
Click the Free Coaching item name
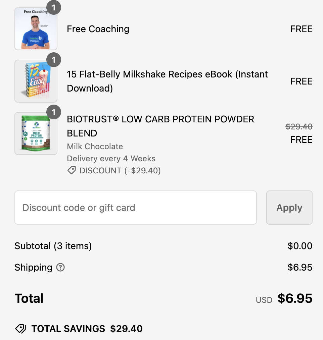tap(98, 29)
